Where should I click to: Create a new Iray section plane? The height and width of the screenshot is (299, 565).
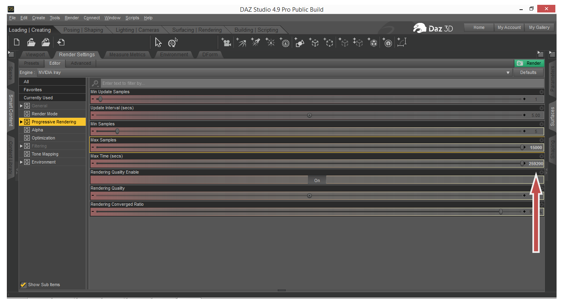(373, 42)
